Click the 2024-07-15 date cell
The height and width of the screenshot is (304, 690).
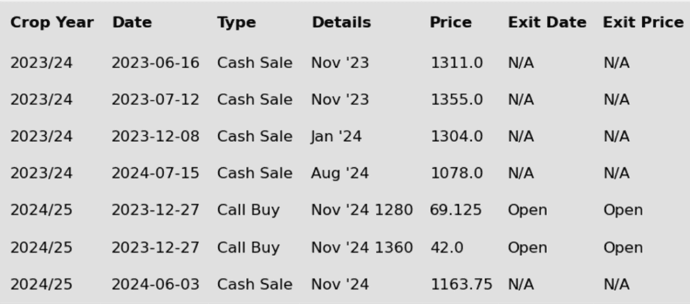point(156,173)
